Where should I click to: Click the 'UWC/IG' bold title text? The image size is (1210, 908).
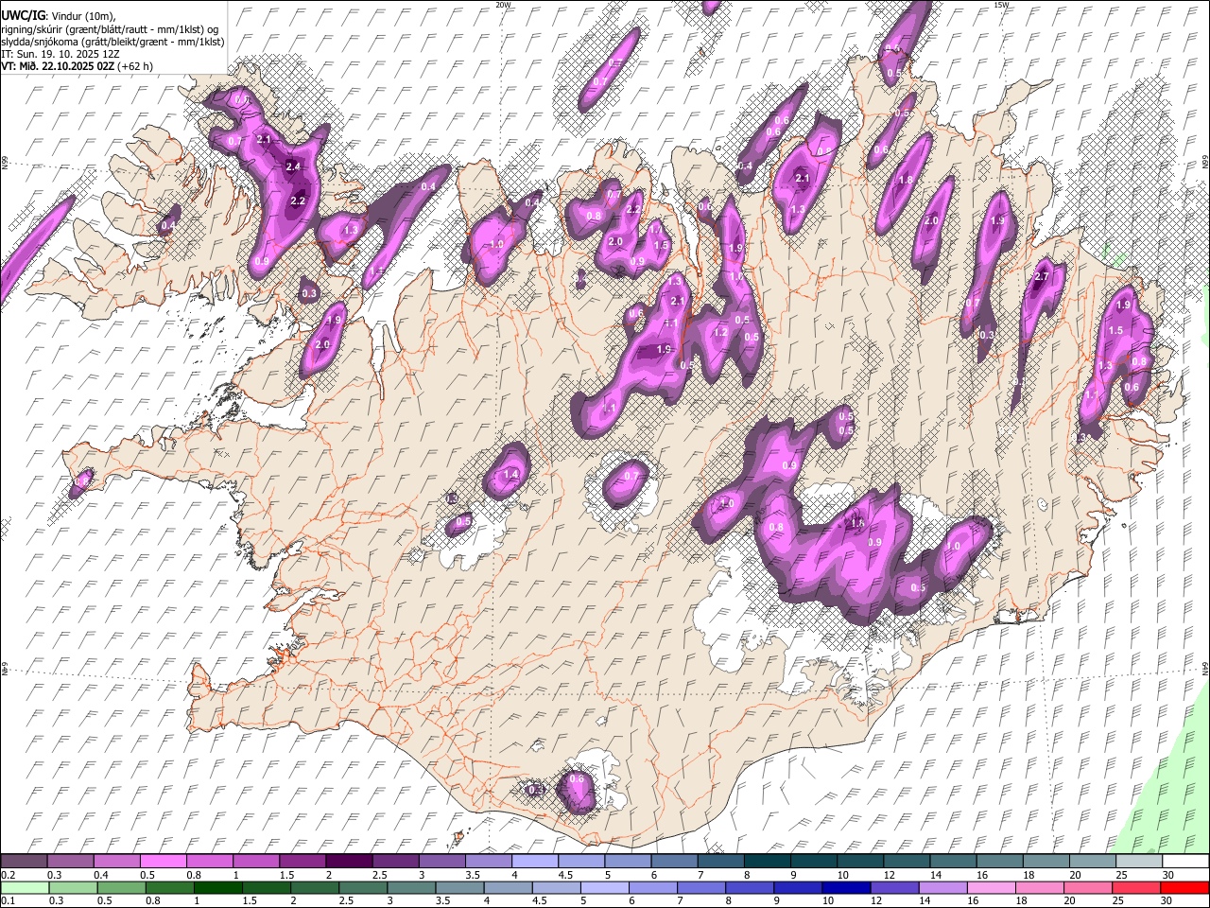(x=22, y=16)
